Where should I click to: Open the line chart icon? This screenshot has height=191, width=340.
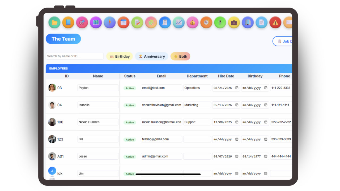coord(179,23)
